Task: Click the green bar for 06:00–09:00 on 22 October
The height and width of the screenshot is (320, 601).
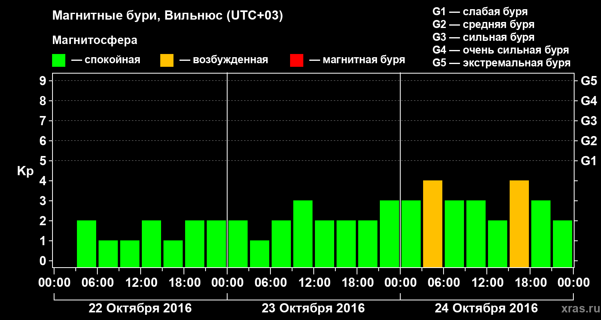Action: click(108, 254)
